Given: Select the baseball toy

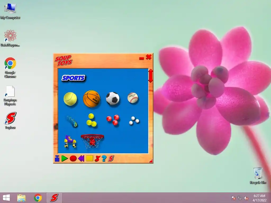Looking at the screenshot, I should (x=133, y=98).
